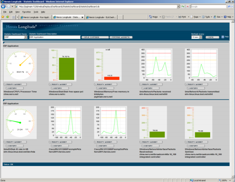Screen dimensions: 235x182
Task: Modify the Free memory widget
Action: tap(106, 84)
